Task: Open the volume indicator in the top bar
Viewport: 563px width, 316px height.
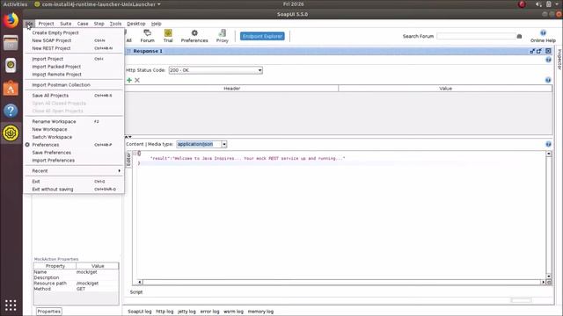Action: [538, 4]
